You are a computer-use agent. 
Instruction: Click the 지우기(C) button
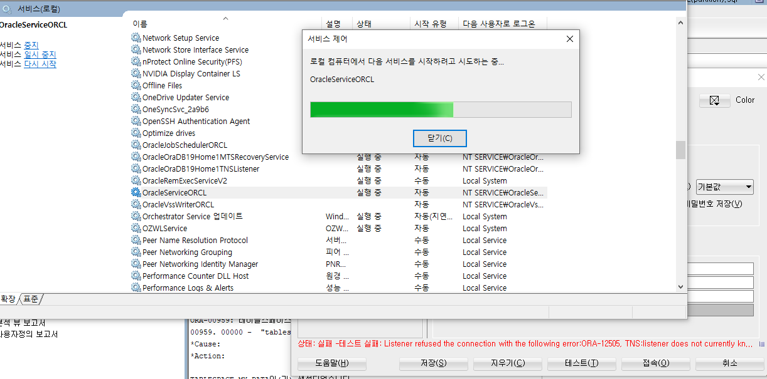(x=507, y=363)
